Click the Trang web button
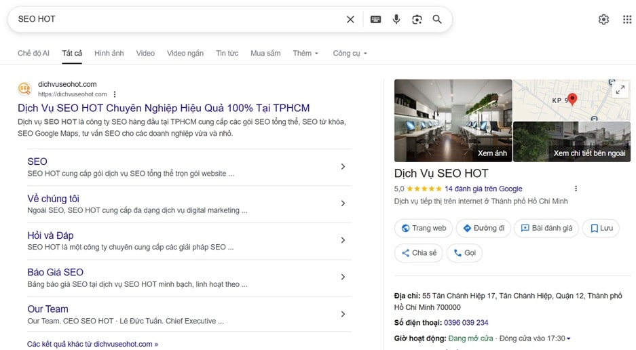 point(424,229)
